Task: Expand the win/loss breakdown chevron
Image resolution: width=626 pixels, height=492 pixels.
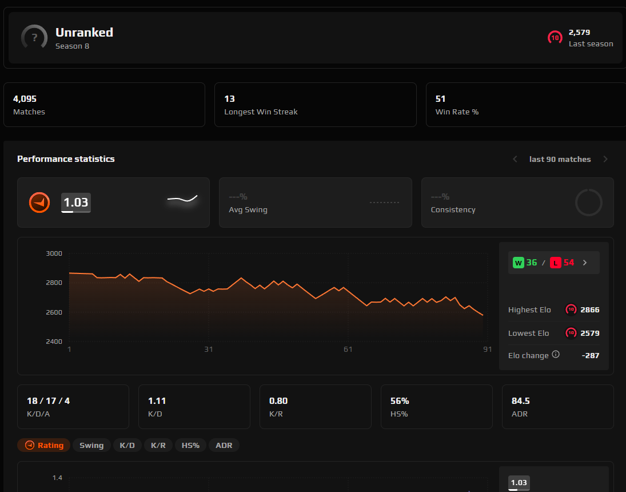Action: point(585,263)
